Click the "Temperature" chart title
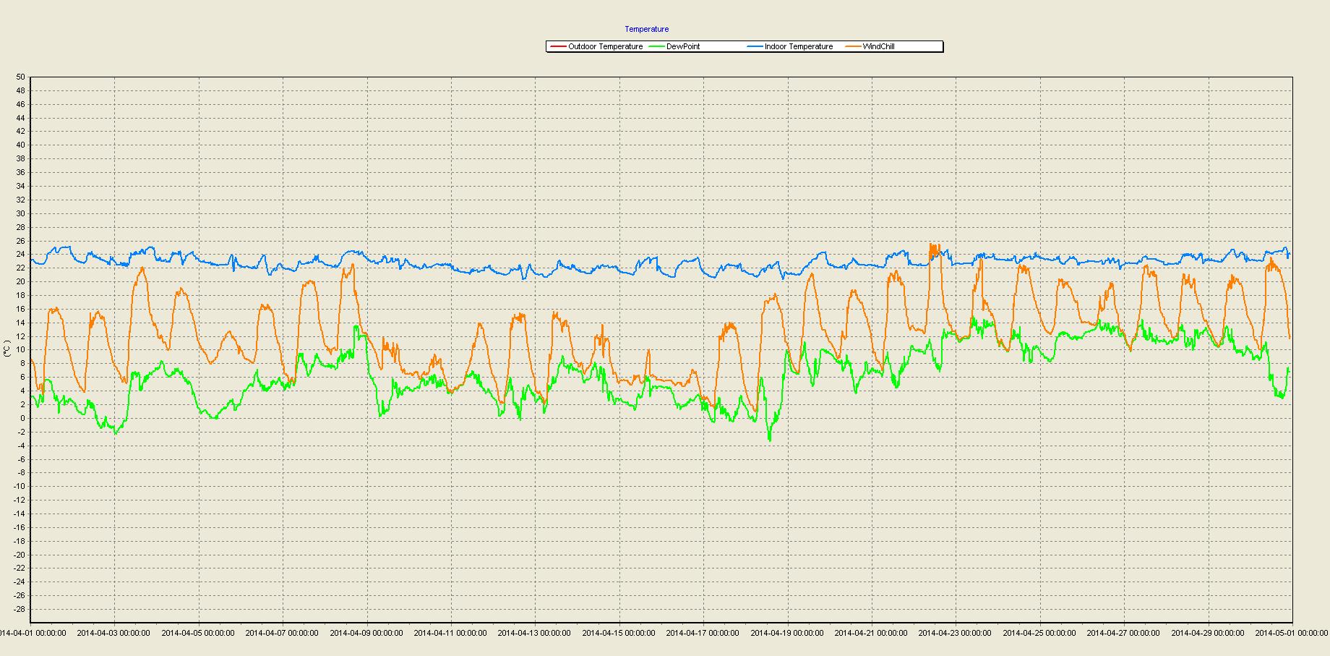Screen dimensions: 1330x656 (x=647, y=30)
